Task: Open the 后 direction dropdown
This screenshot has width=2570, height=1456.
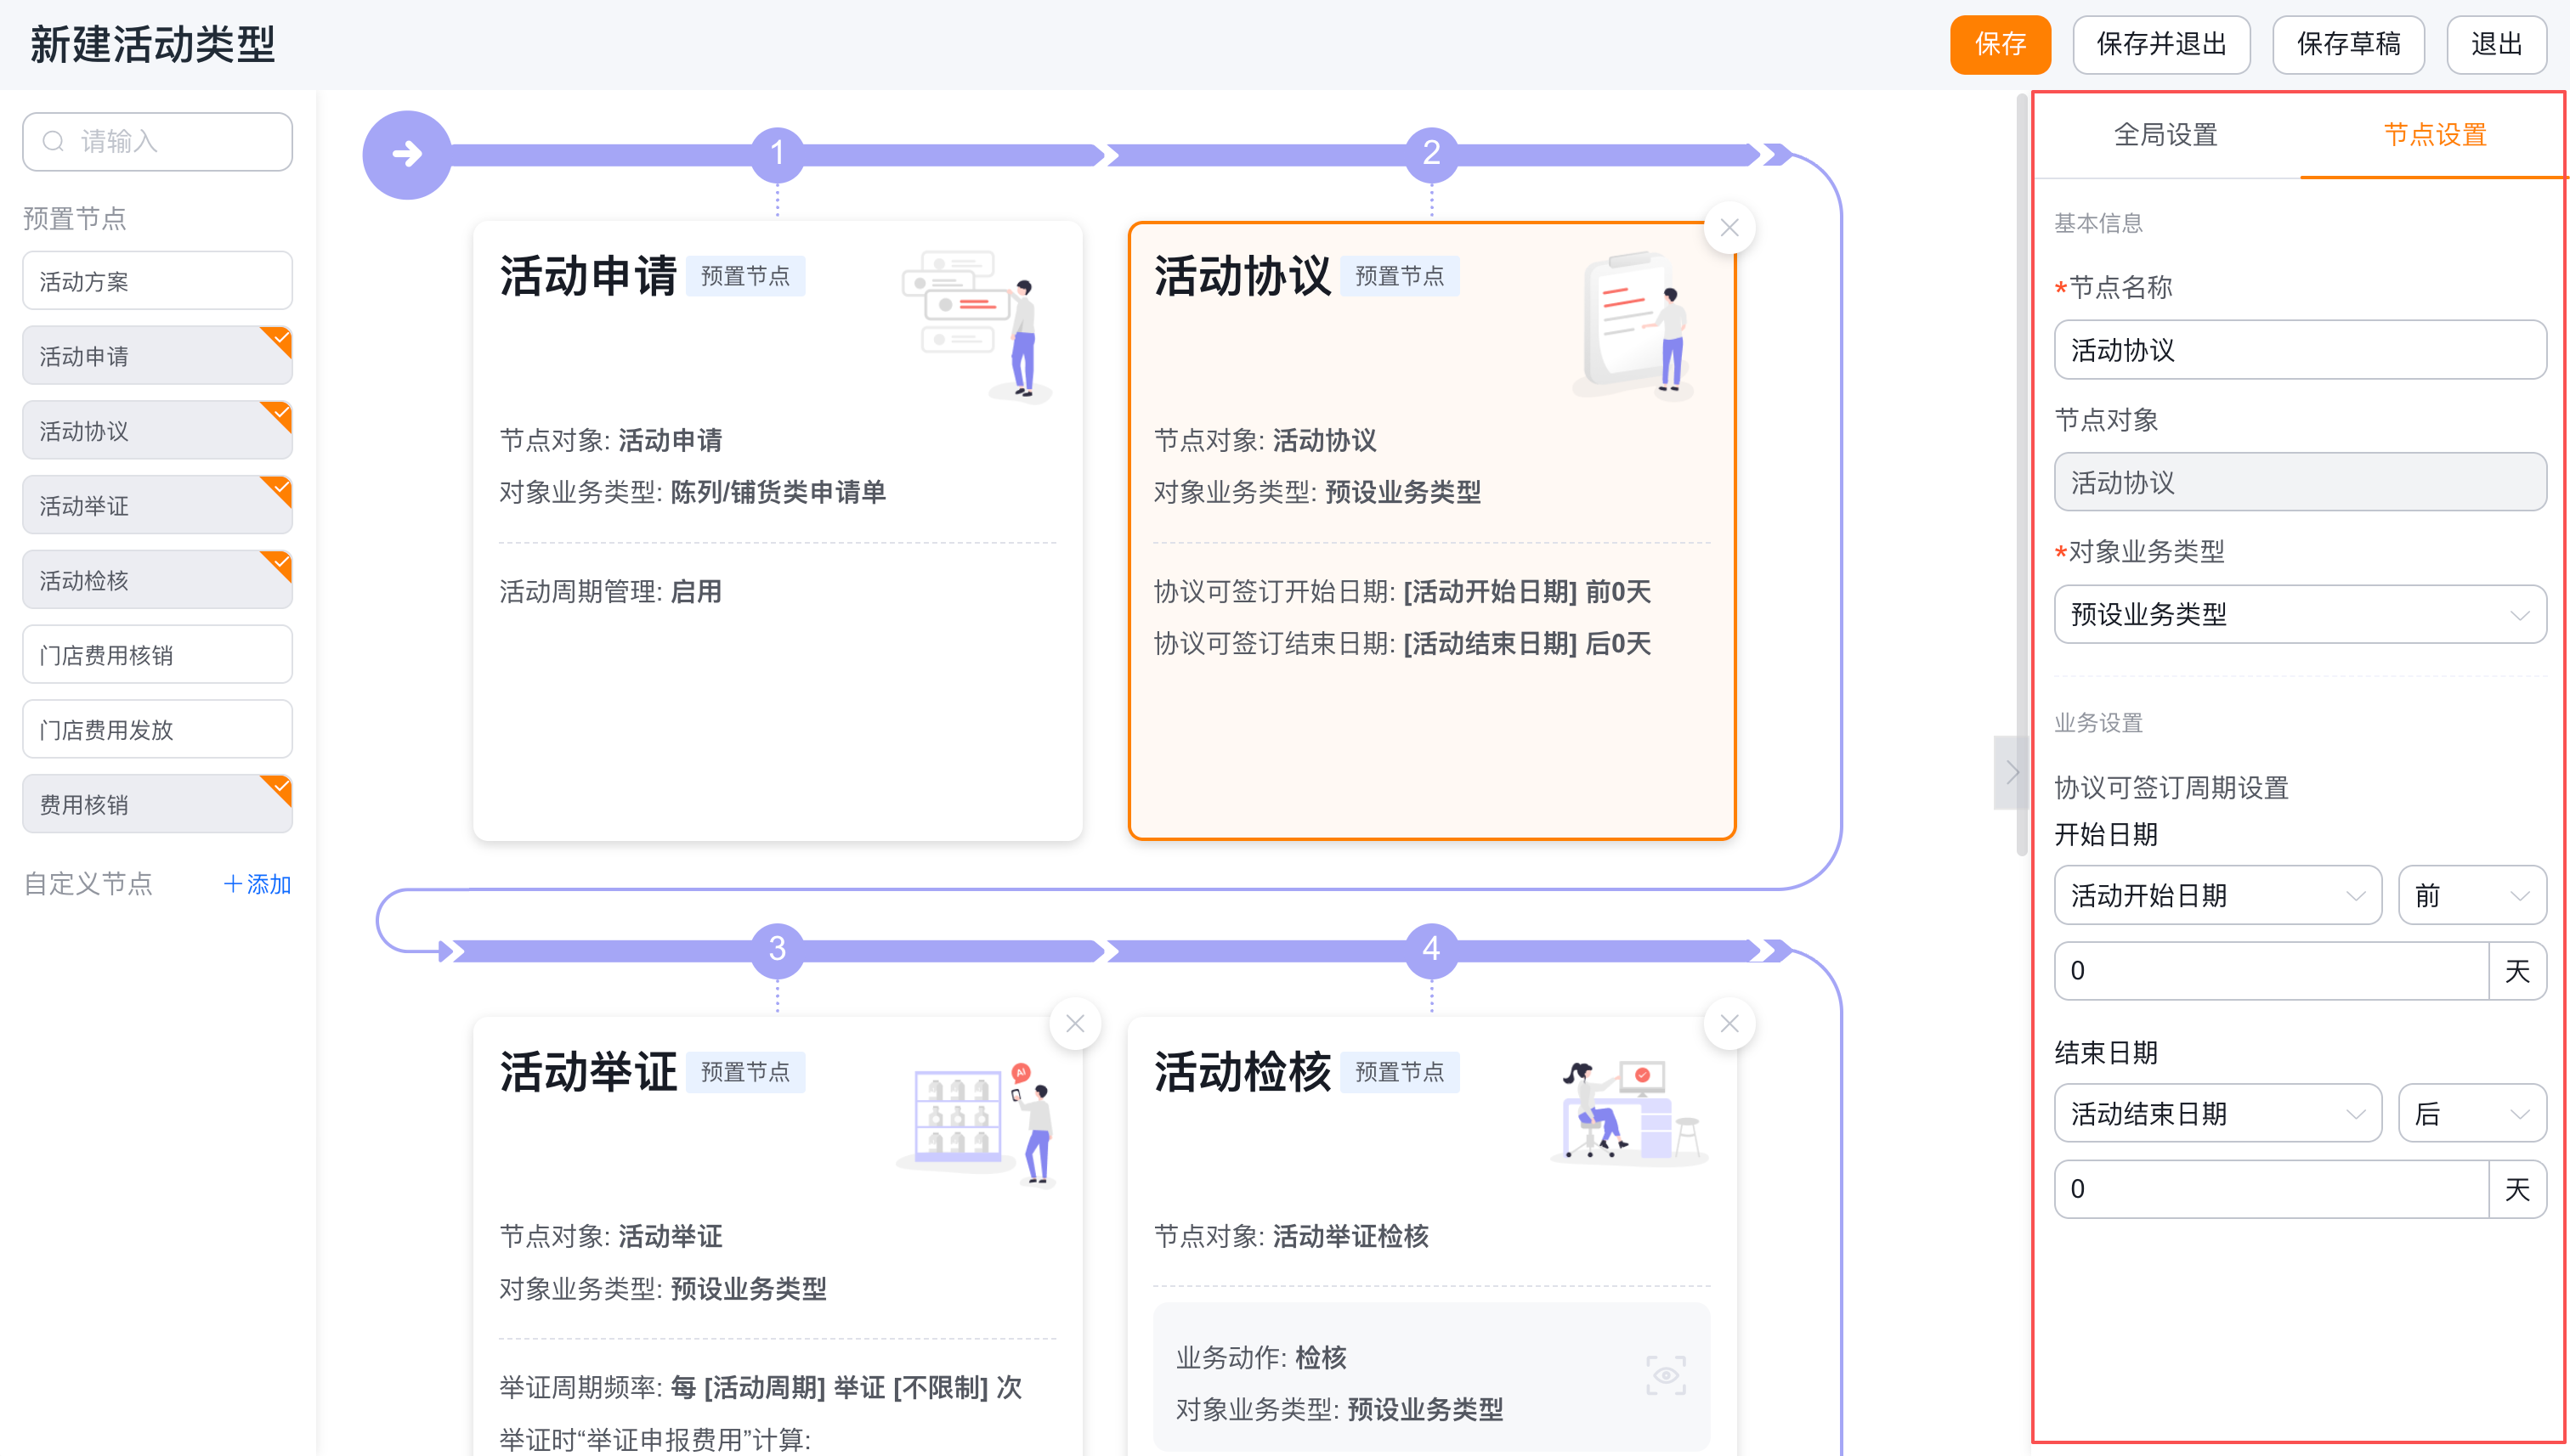Action: [2472, 1113]
